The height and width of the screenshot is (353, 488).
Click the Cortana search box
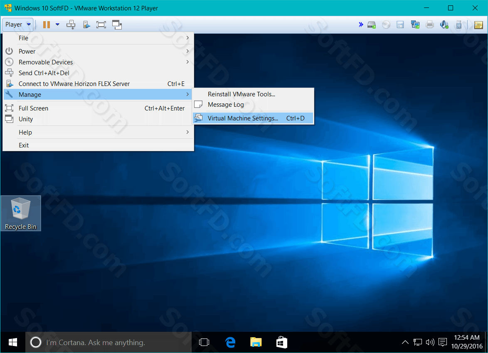[108, 343]
